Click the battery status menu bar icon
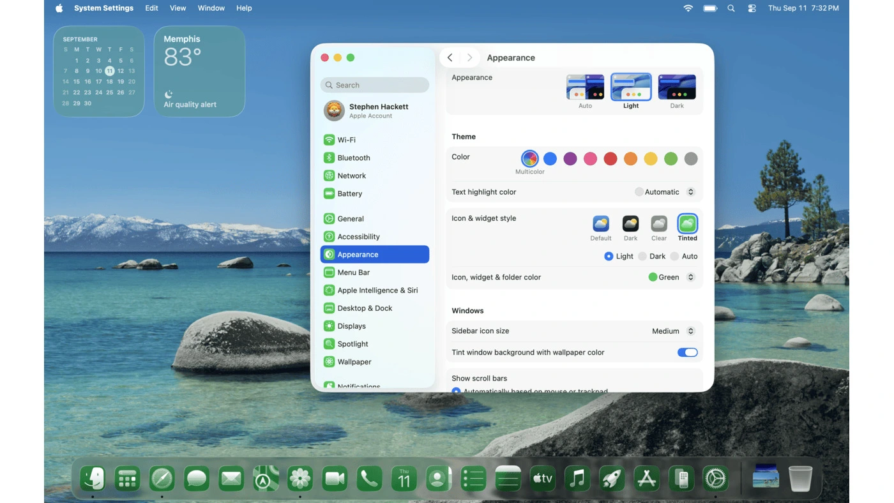 [x=710, y=8]
